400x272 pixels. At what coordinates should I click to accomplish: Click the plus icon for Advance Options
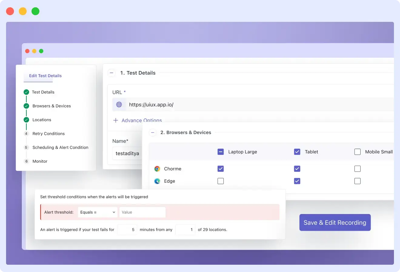pyautogui.click(x=115, y=120)
